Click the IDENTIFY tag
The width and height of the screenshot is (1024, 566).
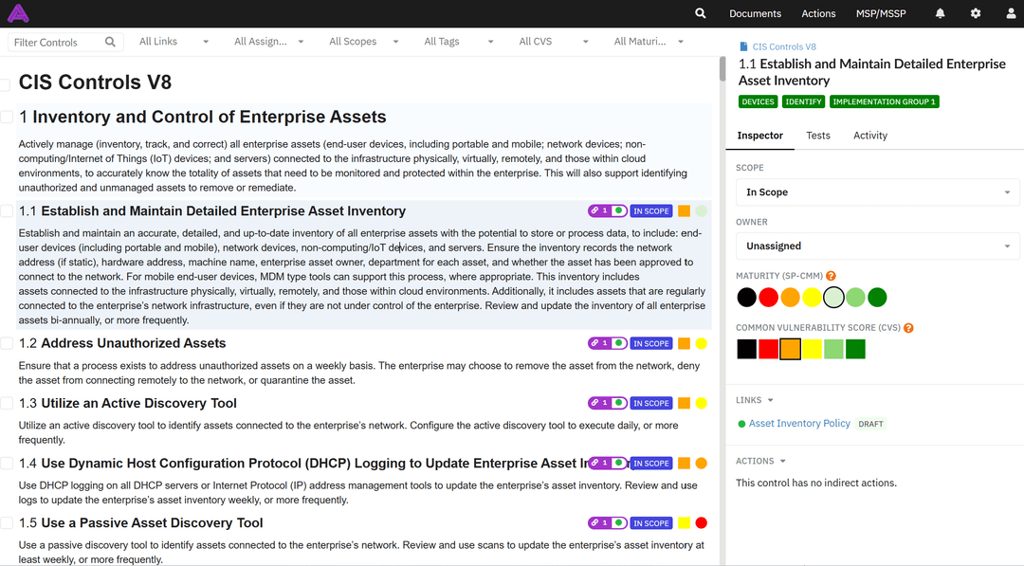tap(803, 101)
